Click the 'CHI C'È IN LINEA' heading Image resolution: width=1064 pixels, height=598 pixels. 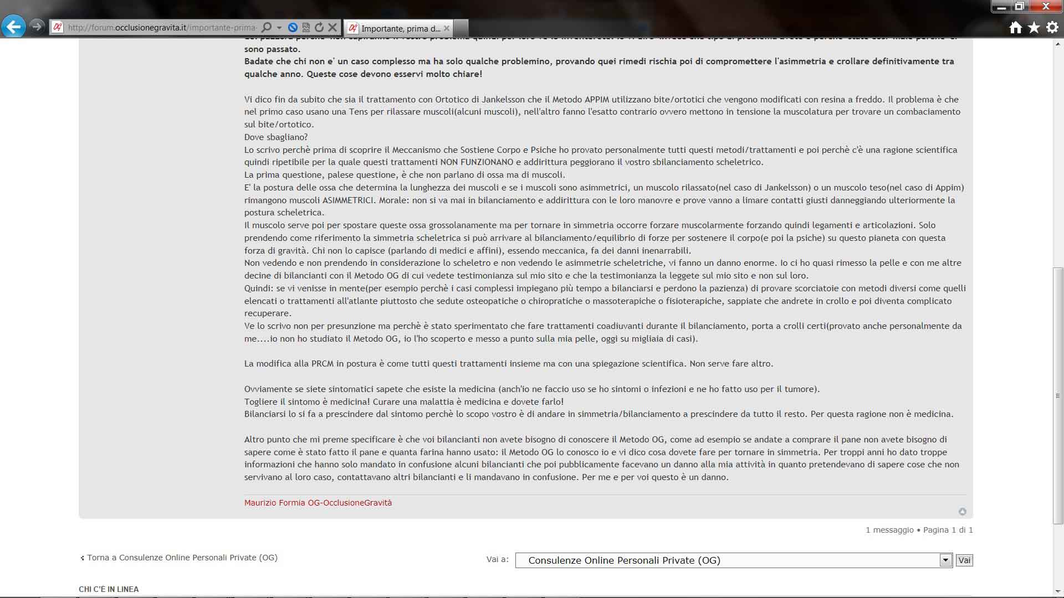coord(109,589)
